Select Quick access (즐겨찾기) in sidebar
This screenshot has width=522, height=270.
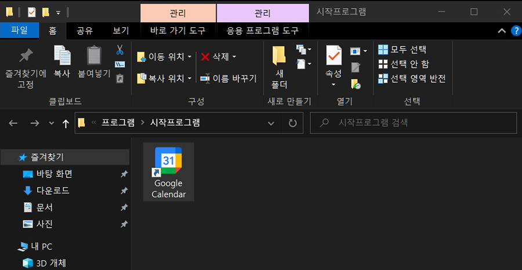[x=65, y=157]
